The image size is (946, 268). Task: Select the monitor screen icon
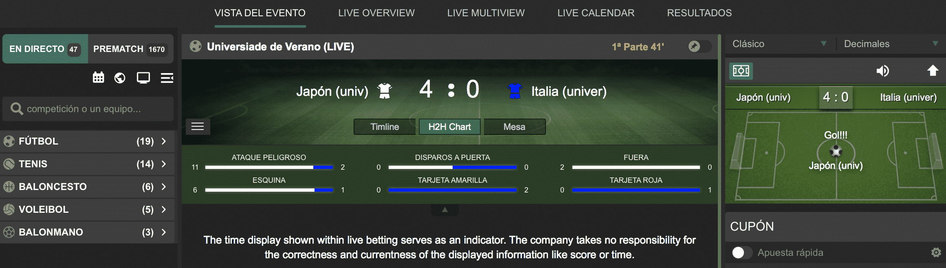(x=143, y=78)
